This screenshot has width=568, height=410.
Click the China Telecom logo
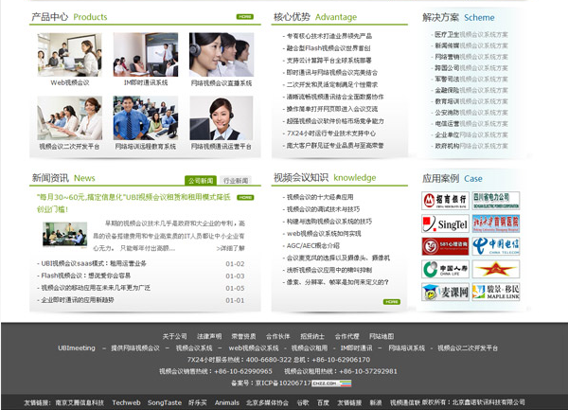[x=496, y=246]
